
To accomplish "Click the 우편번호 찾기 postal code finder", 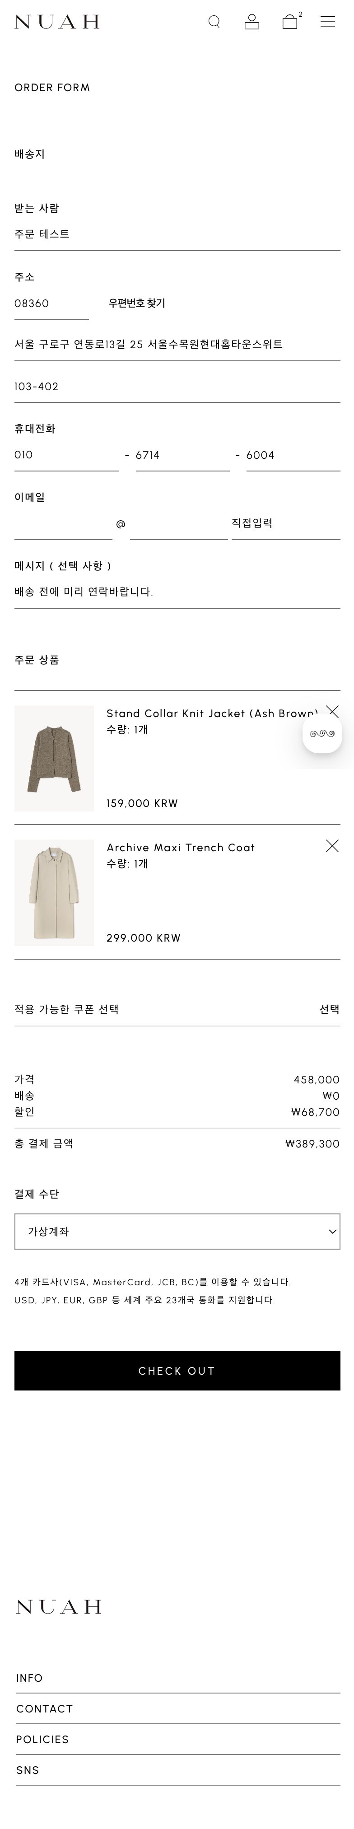I will tap(137, 303).
